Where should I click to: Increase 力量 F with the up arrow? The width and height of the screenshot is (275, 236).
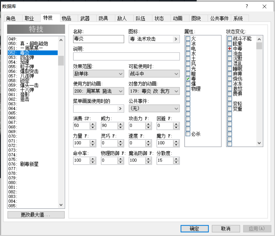pos(93,141)
